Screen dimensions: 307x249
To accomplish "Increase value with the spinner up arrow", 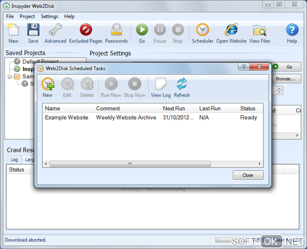I will tap(280, 88).
